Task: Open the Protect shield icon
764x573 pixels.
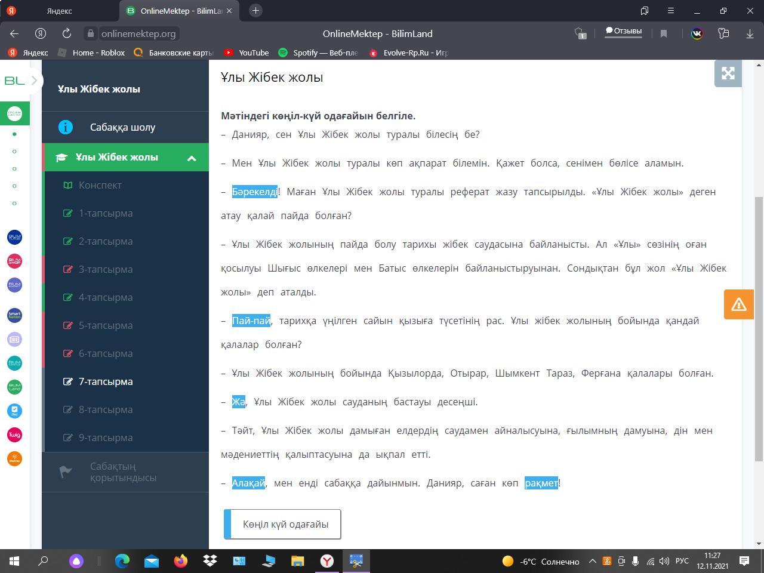Action: click(x=580, y=33)
